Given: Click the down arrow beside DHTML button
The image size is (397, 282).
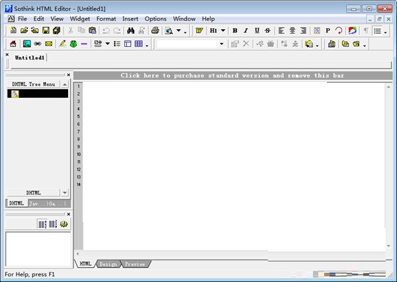Looking at the screenshot, I should coord(65,193).
